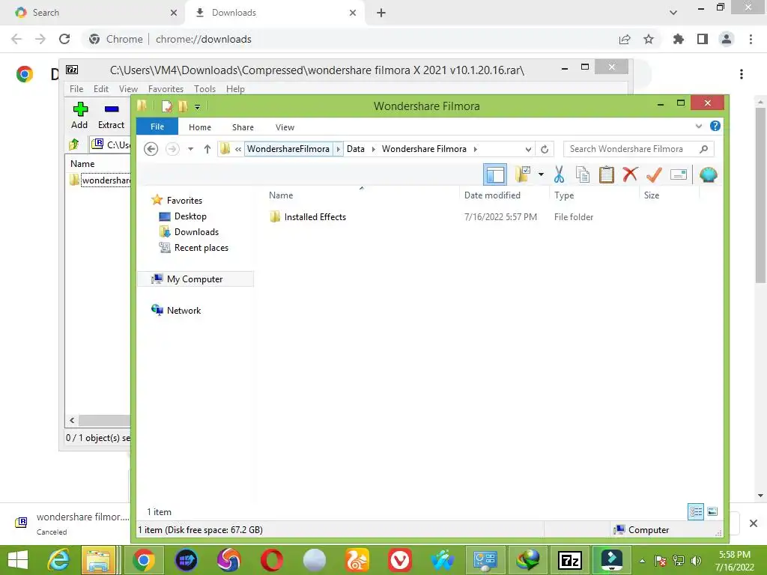The height and width of the screenshot is (575, 767).
Task: Bookmark this page with star icon
Action: (x=649, y=39)
